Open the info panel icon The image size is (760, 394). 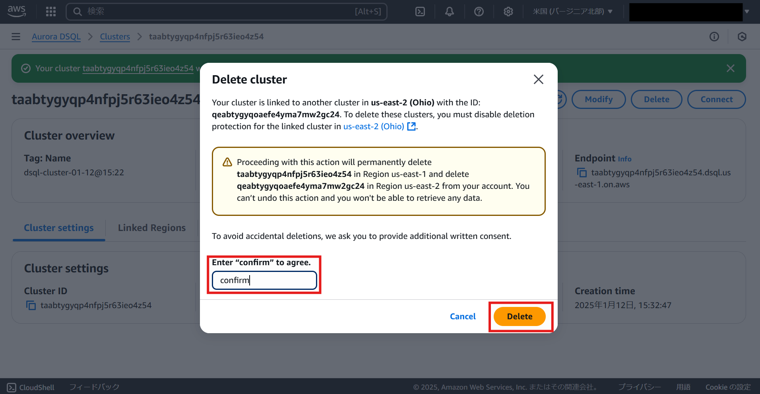714,37
